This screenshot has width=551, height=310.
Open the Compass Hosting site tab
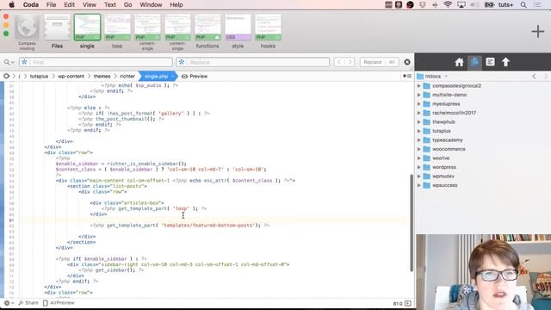27,33
